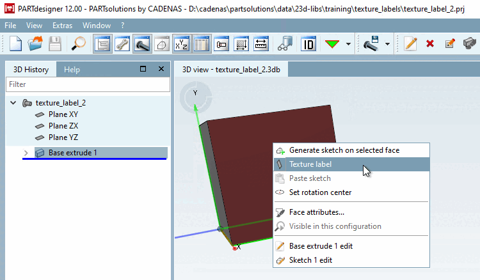
Task: Click the ID toolbar button
Action: tap(308, 44)
